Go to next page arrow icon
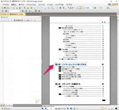This screenshot has width=119, height=110. click(68, 109)
